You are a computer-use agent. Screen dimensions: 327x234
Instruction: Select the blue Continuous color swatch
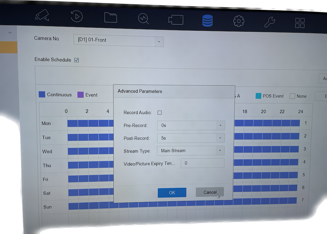pos(42,94)
